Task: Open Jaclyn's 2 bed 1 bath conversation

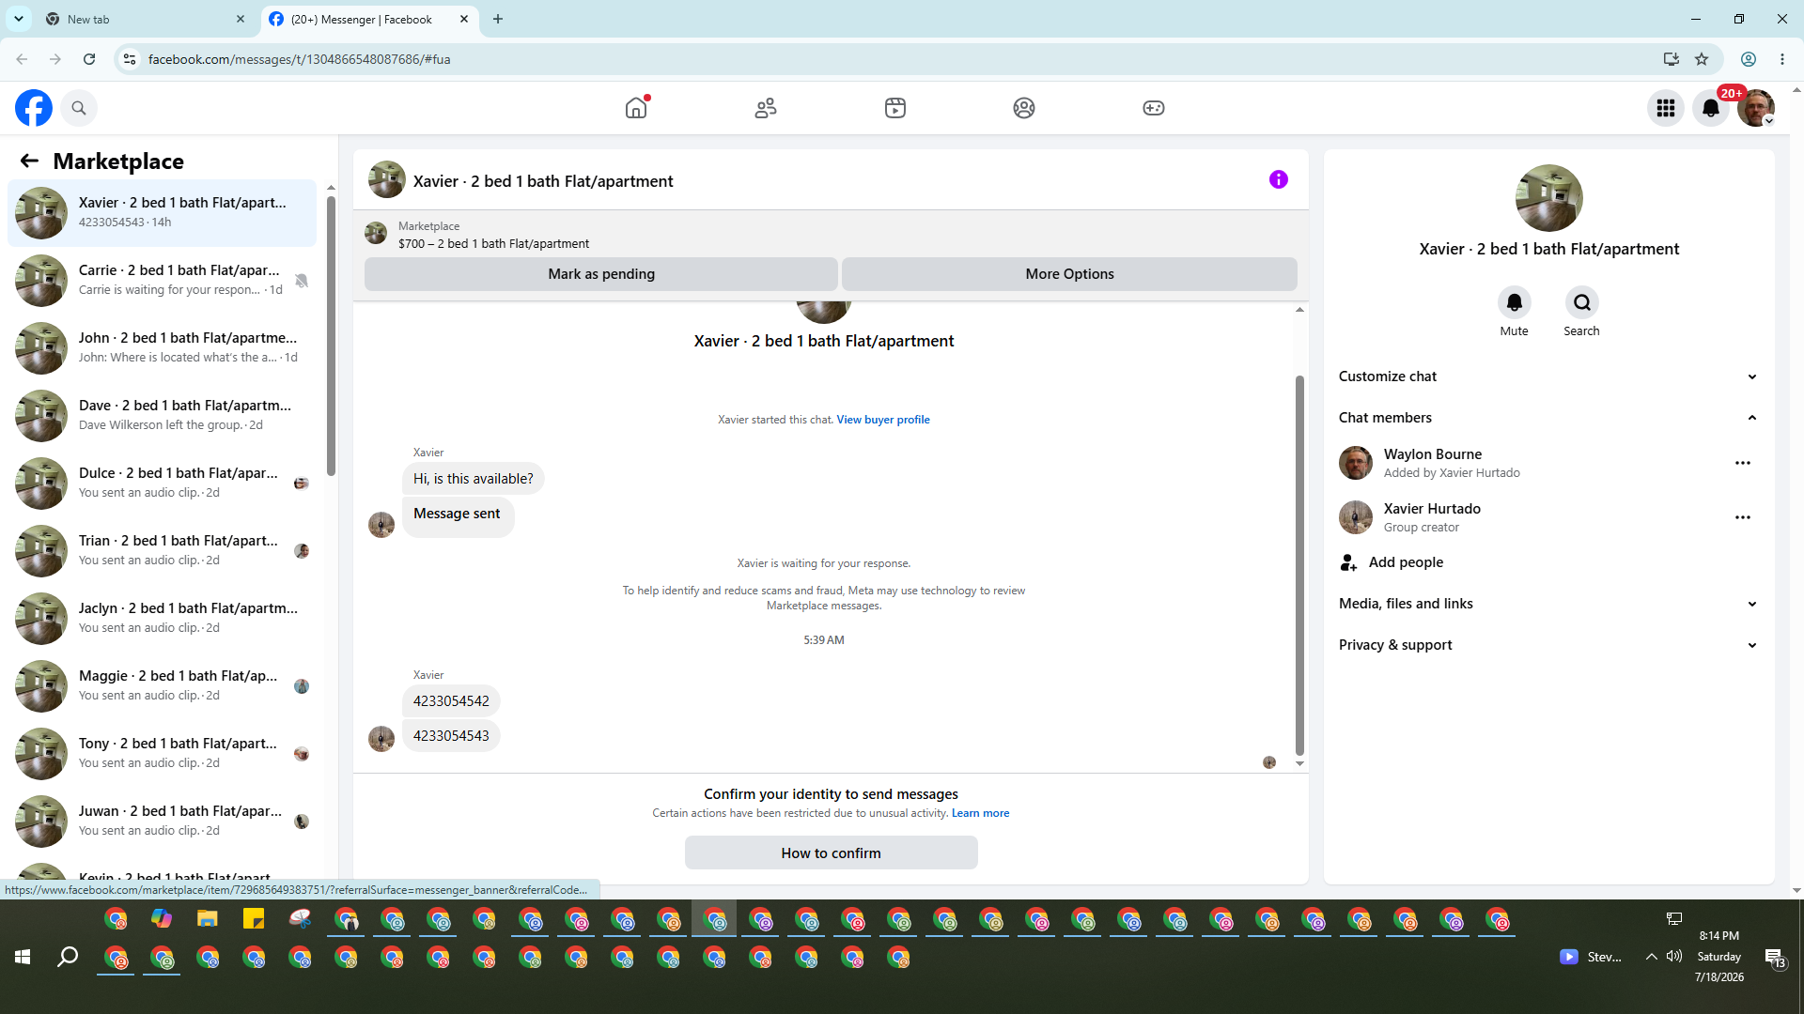Action: [163, 618]
